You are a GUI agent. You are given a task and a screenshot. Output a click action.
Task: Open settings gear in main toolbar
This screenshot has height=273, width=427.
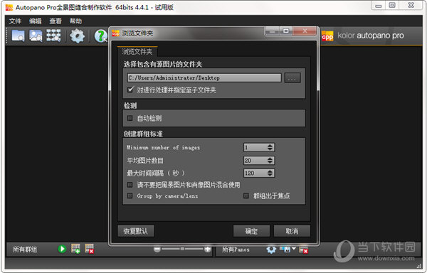pos(77,36)
